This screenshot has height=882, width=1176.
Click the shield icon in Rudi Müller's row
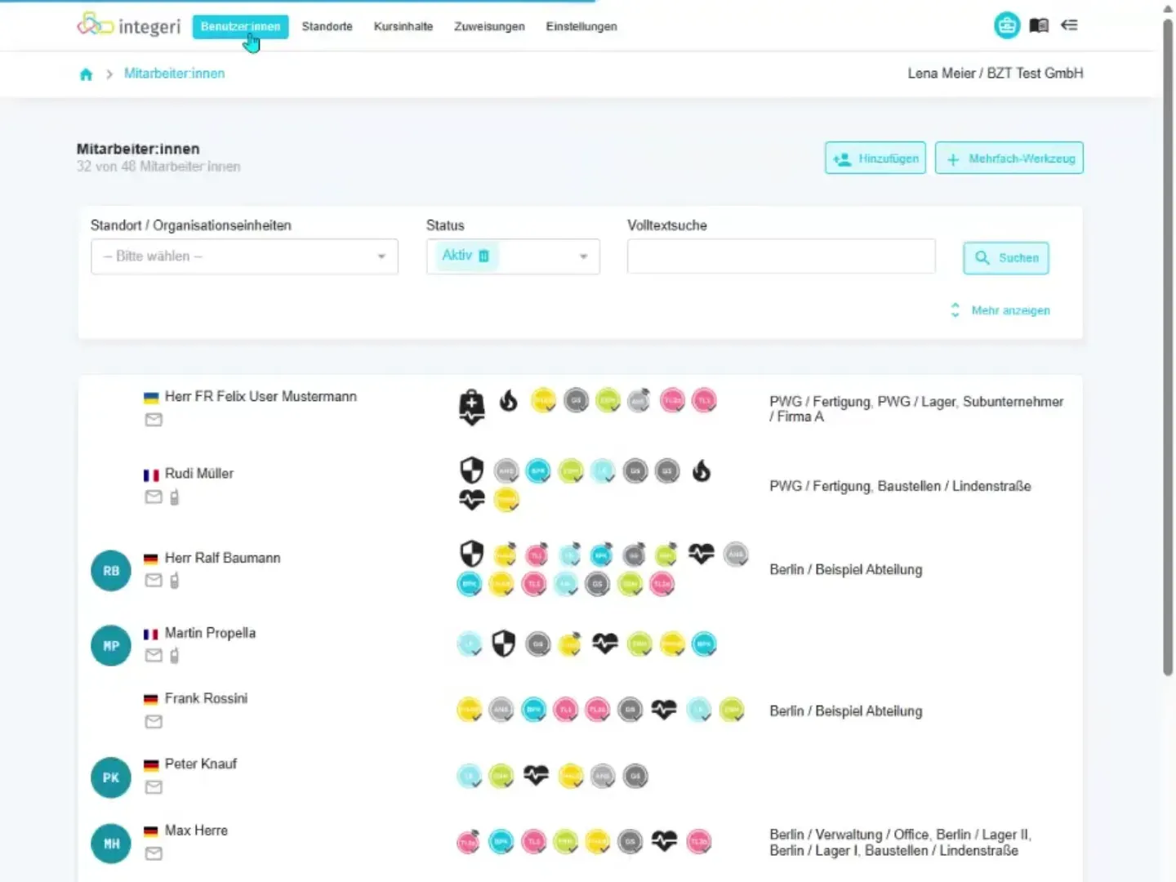tap(471, 470)
